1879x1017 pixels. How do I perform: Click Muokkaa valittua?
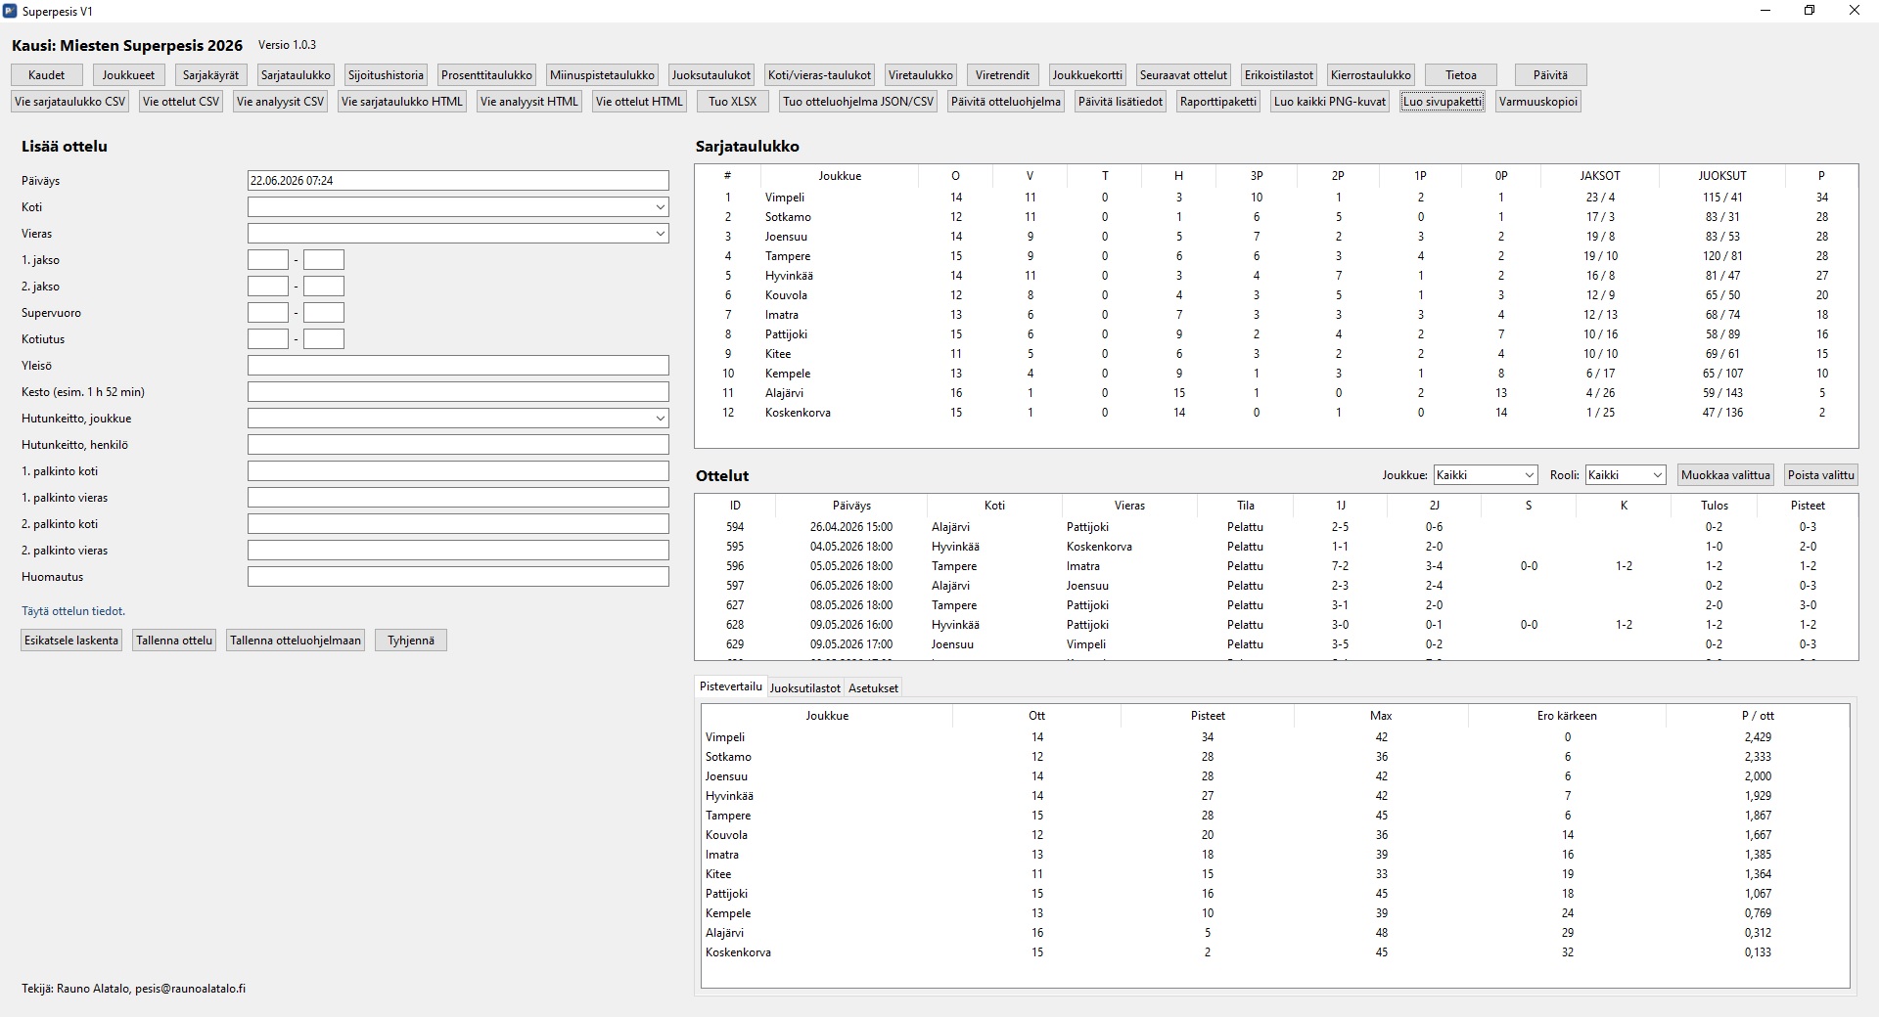click(x=1725, y=475)
